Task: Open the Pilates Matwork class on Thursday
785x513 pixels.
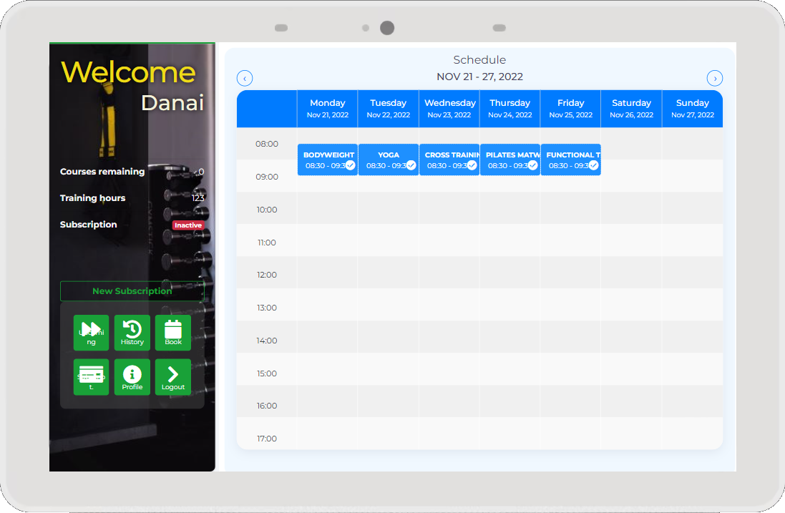Action: tap(510, 160)
